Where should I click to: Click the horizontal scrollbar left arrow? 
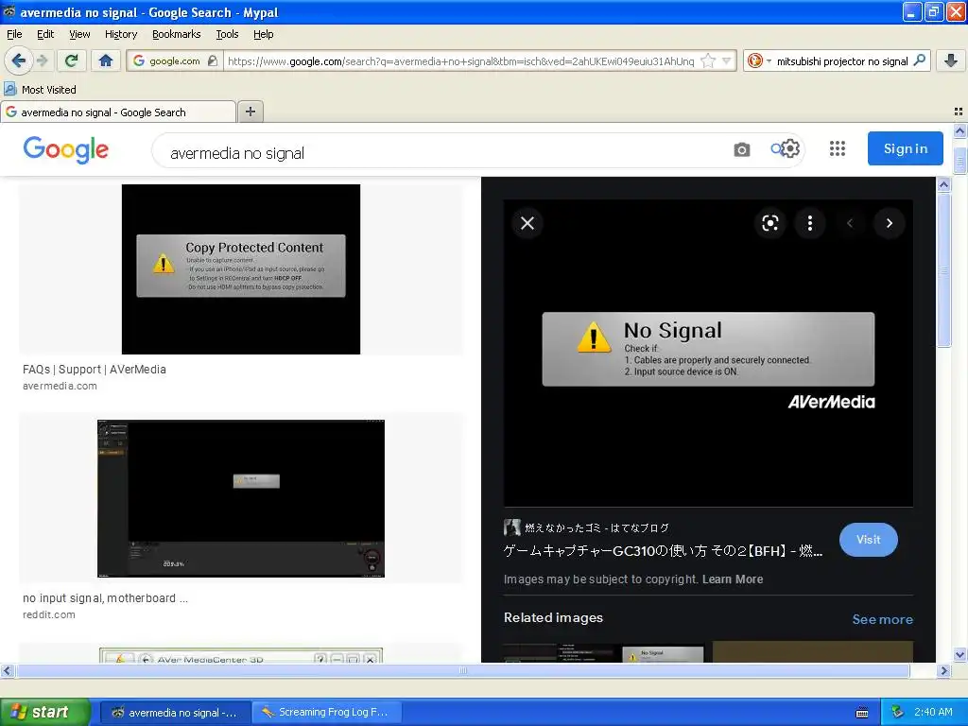pyautogui.click(x=7, y=670)
